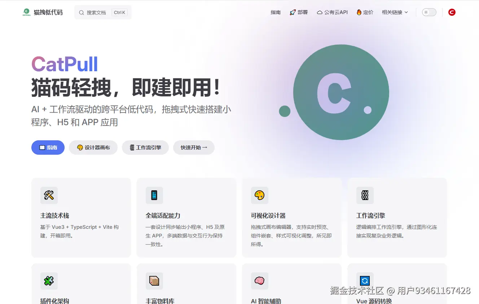479x304 pixels.
Task: Click the chevron next to 相关链接
Action: 406,12
